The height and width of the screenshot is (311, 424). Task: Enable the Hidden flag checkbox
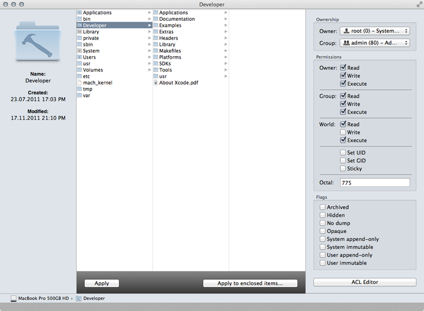point(322,215)
